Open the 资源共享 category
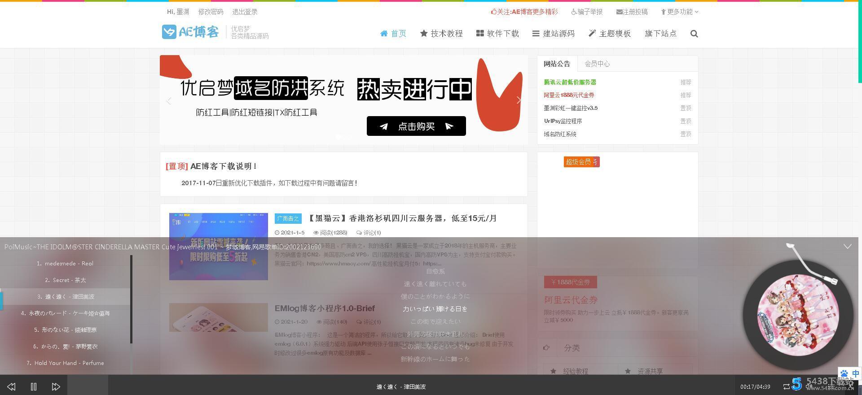The width and height of the screenshot is (862, 395). click(x=650, y=371)
